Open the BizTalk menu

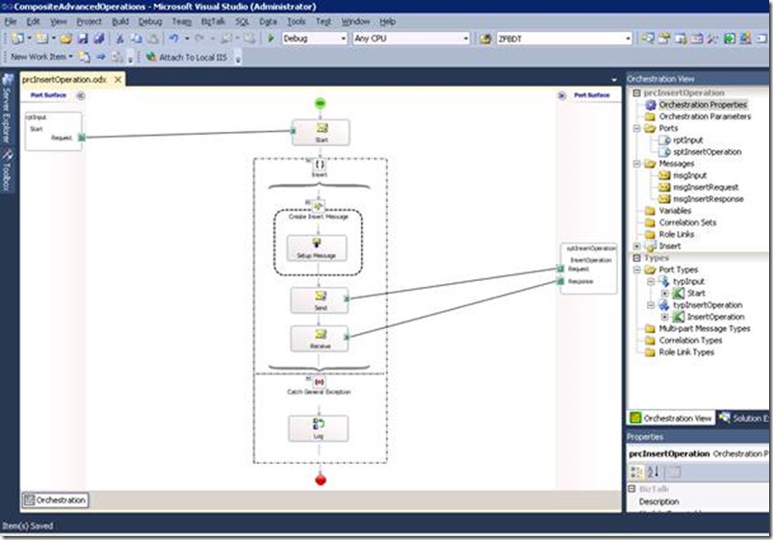[x=213, y=22]
